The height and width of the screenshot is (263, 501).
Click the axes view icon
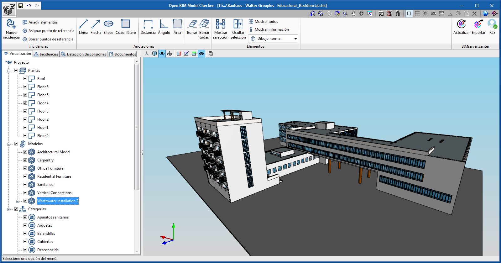[x=147, y=54]
